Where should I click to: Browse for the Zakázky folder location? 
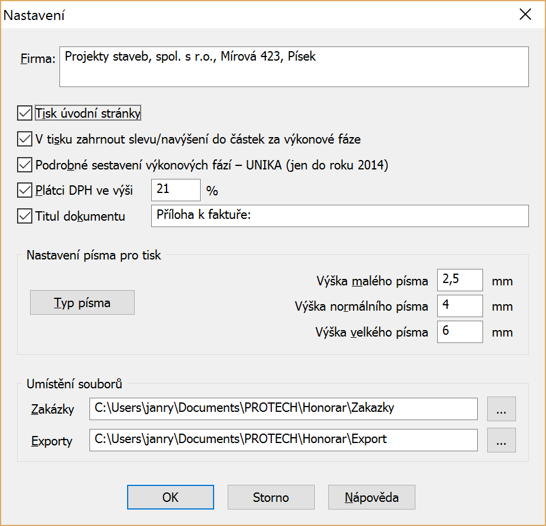tap(501, 410)
